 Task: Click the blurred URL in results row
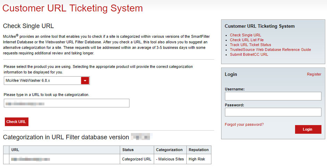(x=31, y=159)
